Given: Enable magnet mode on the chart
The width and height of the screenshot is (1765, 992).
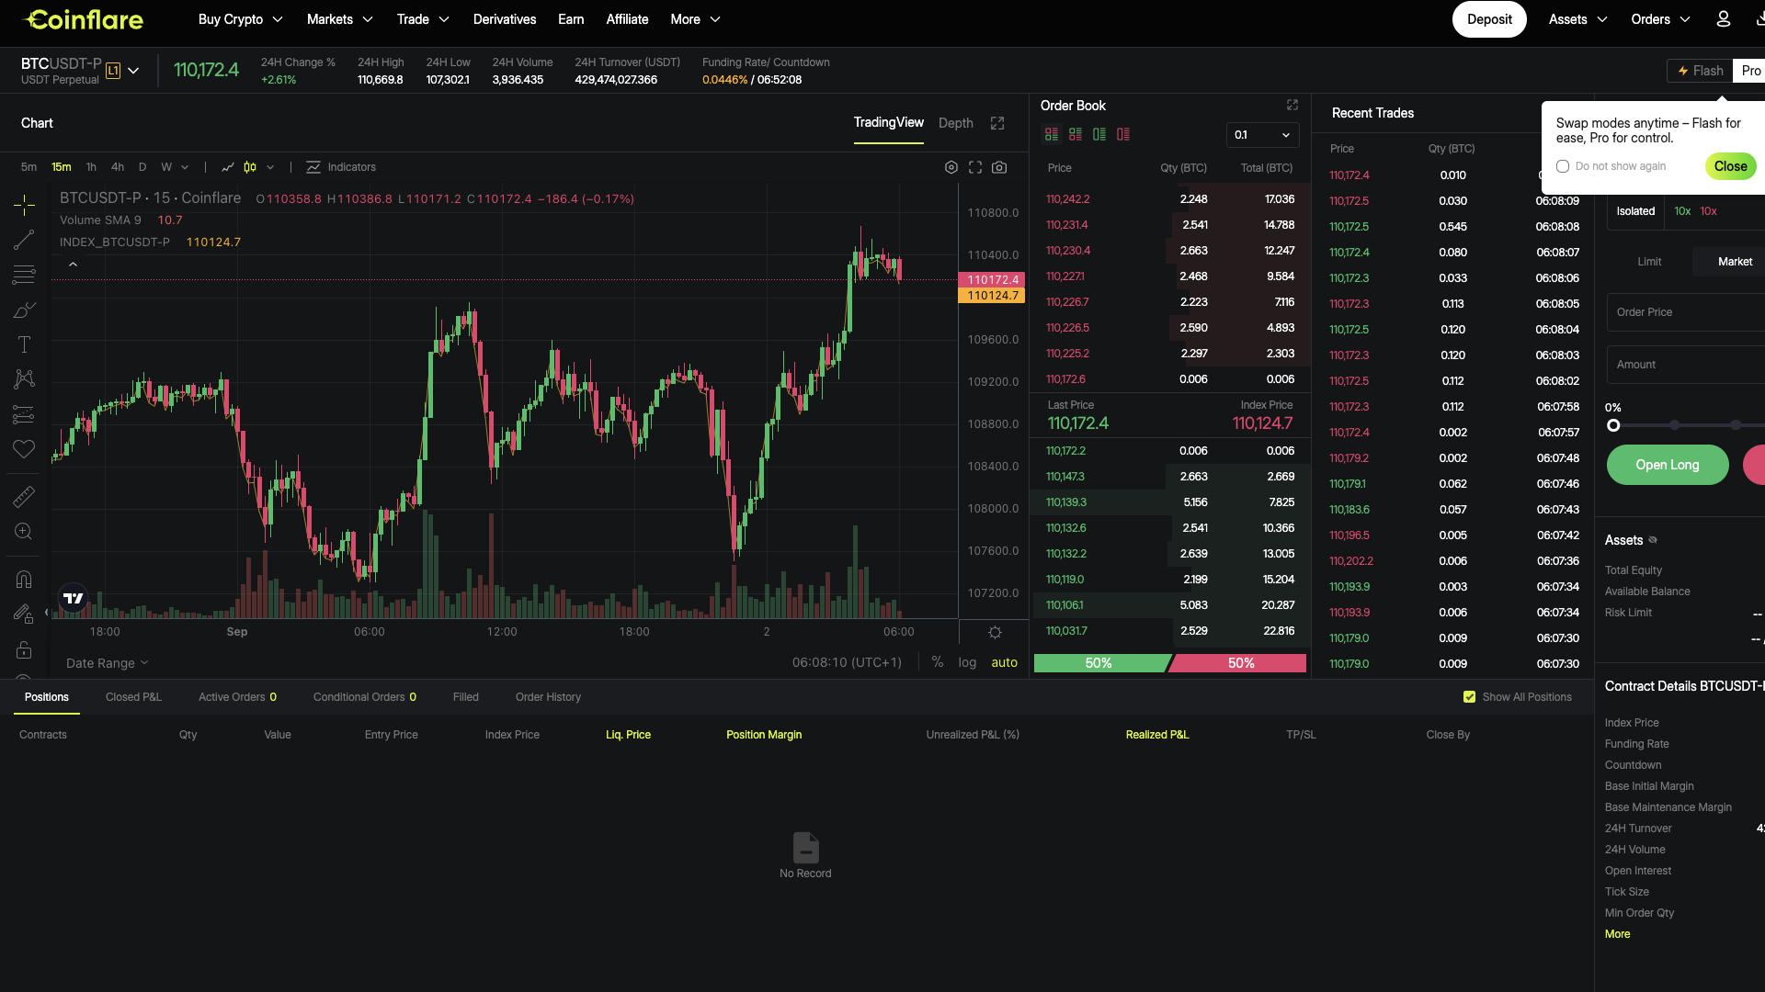Looking at the screenshot, I should (23, 579).
